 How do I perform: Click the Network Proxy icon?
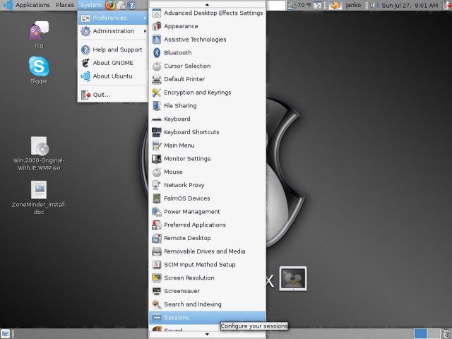157,185
